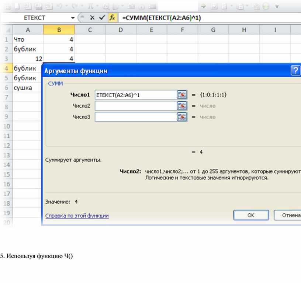301x283 pixels.
Task: Click inside the empty Число3 field
Action: click(x=135, y=117)
